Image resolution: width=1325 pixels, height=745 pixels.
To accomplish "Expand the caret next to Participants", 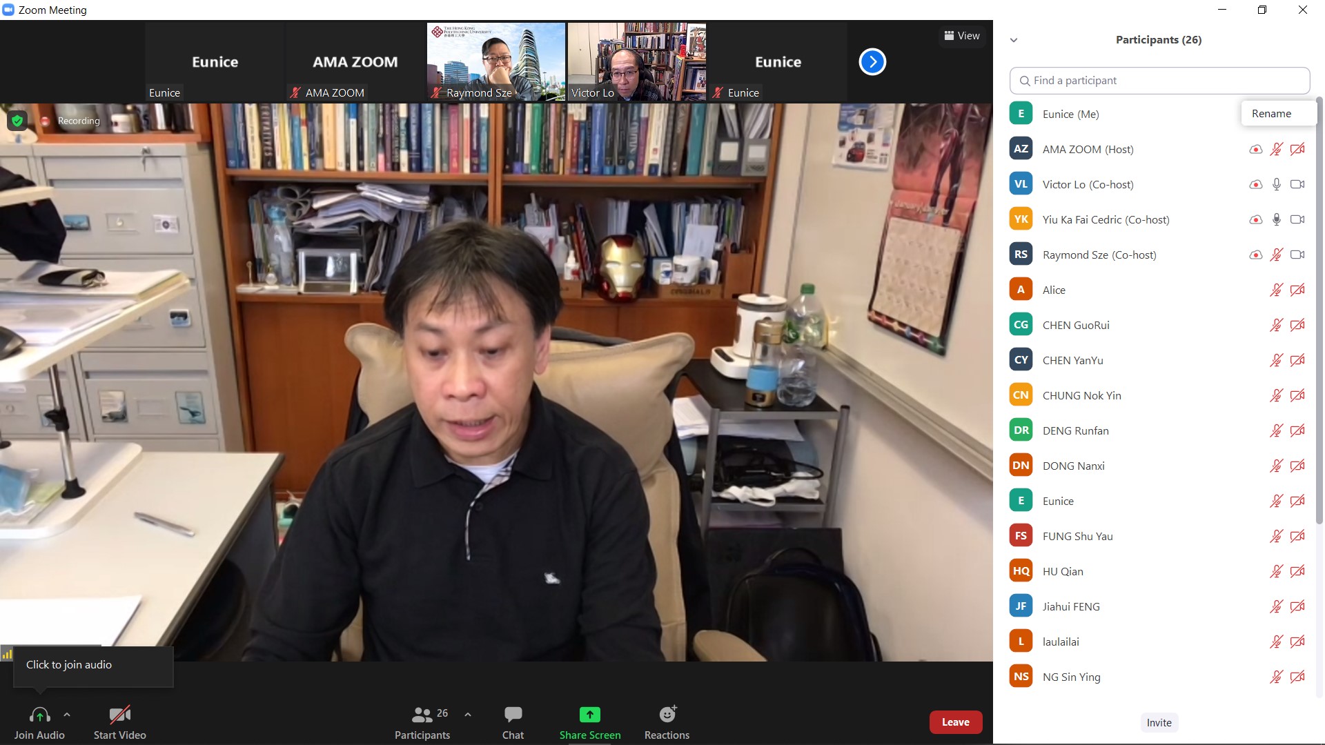I will [x=468, y=715].
